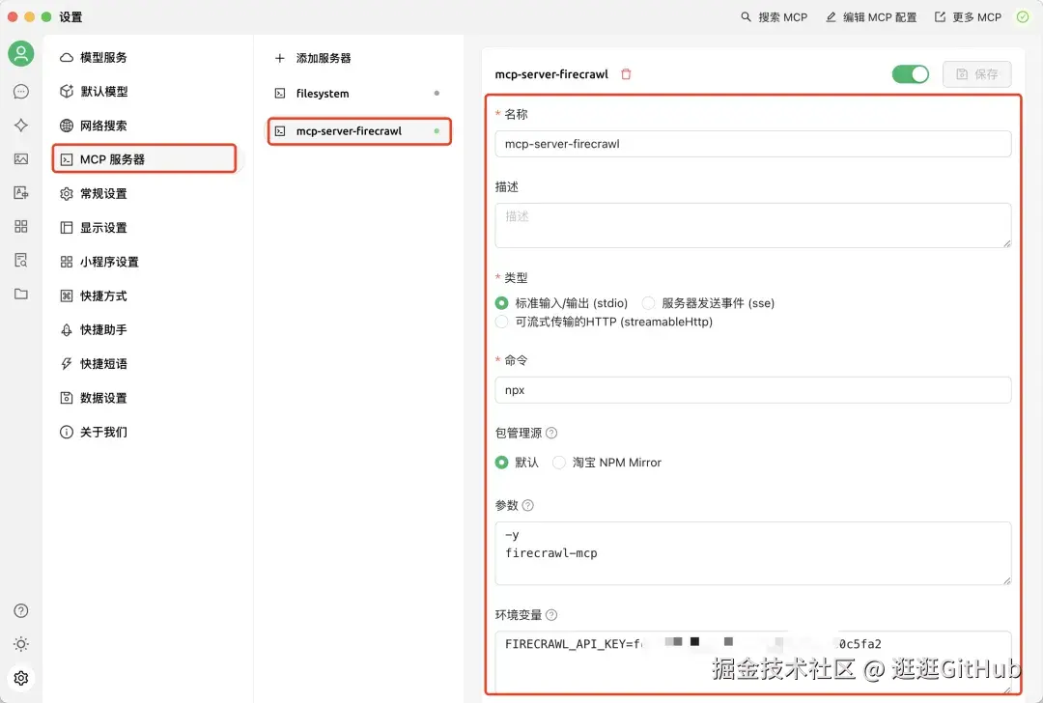Delete mcp-server-firecrawl with trash icon
Viewport: 1043px width, 703px height.
pos(626,73)
